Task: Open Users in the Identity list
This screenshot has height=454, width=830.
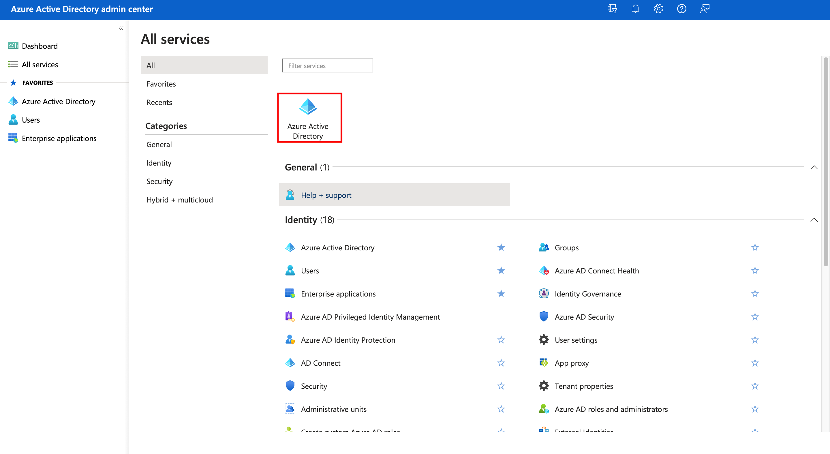Action: pyautogui.click(x=310, y=271)
